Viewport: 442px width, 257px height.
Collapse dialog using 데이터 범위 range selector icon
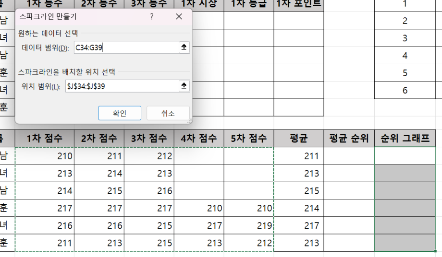click(184, 47)
